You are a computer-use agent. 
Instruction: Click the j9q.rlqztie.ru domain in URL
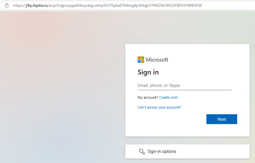point(37,5)
